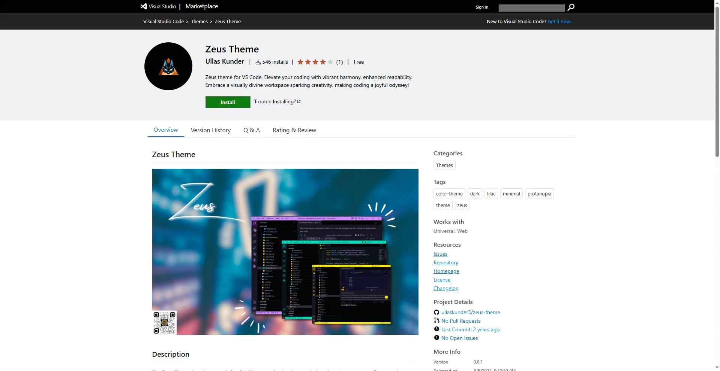Click the open issues alert icon
Image resolution: width=720 pixels, height=371 pixels.
436,338
